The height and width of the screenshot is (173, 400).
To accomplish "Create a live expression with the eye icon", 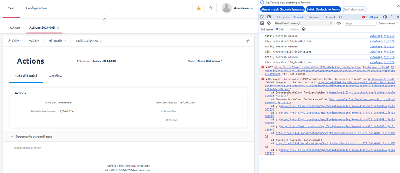I will (x=339, y=23).
